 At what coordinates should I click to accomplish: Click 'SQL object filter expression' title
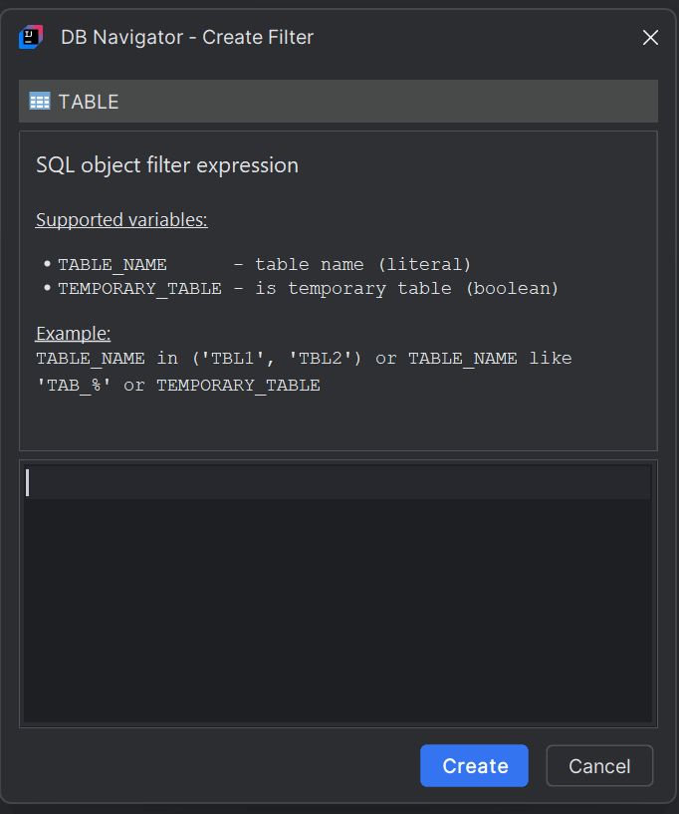[167, 165]
